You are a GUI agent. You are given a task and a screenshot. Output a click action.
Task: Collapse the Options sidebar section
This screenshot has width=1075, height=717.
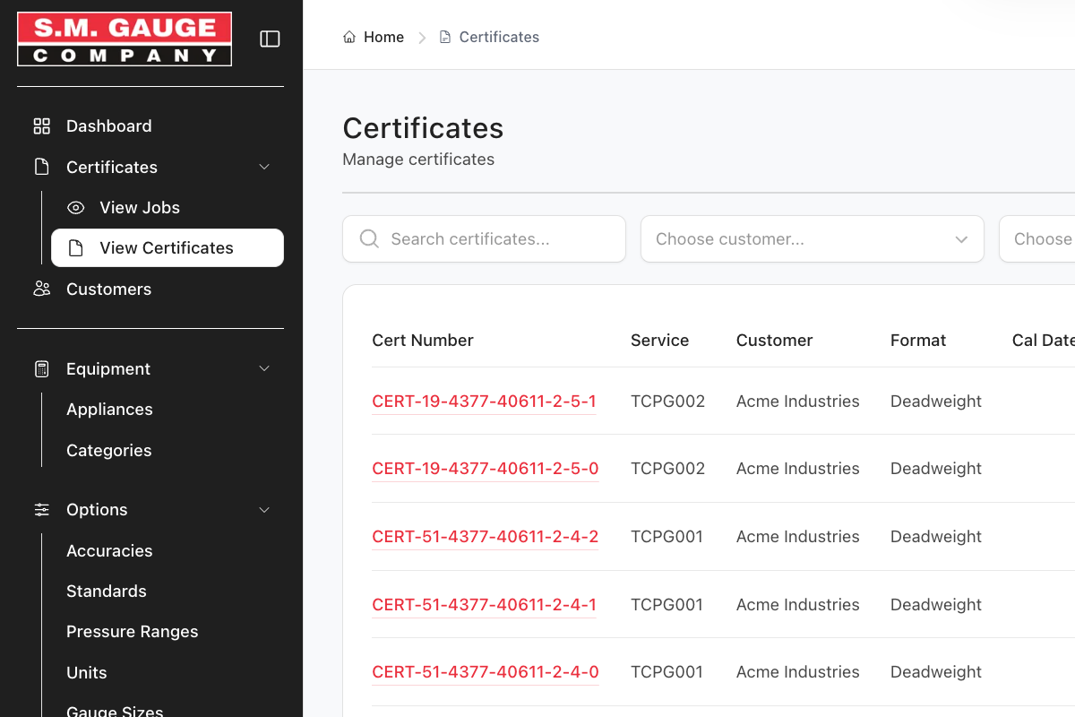(264, 510)
